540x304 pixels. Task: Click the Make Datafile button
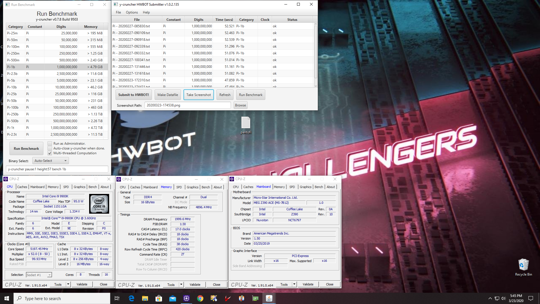point(168,95)
